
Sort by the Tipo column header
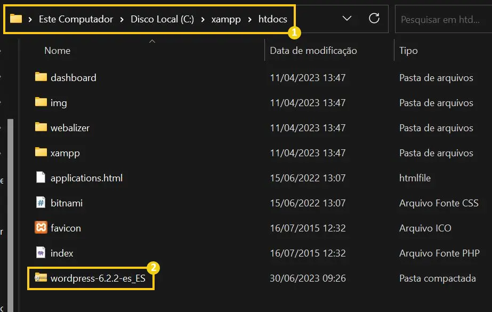coord(408,51)
